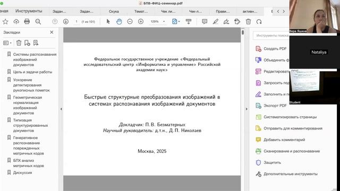Select the highlighter pen tool
Viewport: 340px width, 191px height.
tap(216, 21)
